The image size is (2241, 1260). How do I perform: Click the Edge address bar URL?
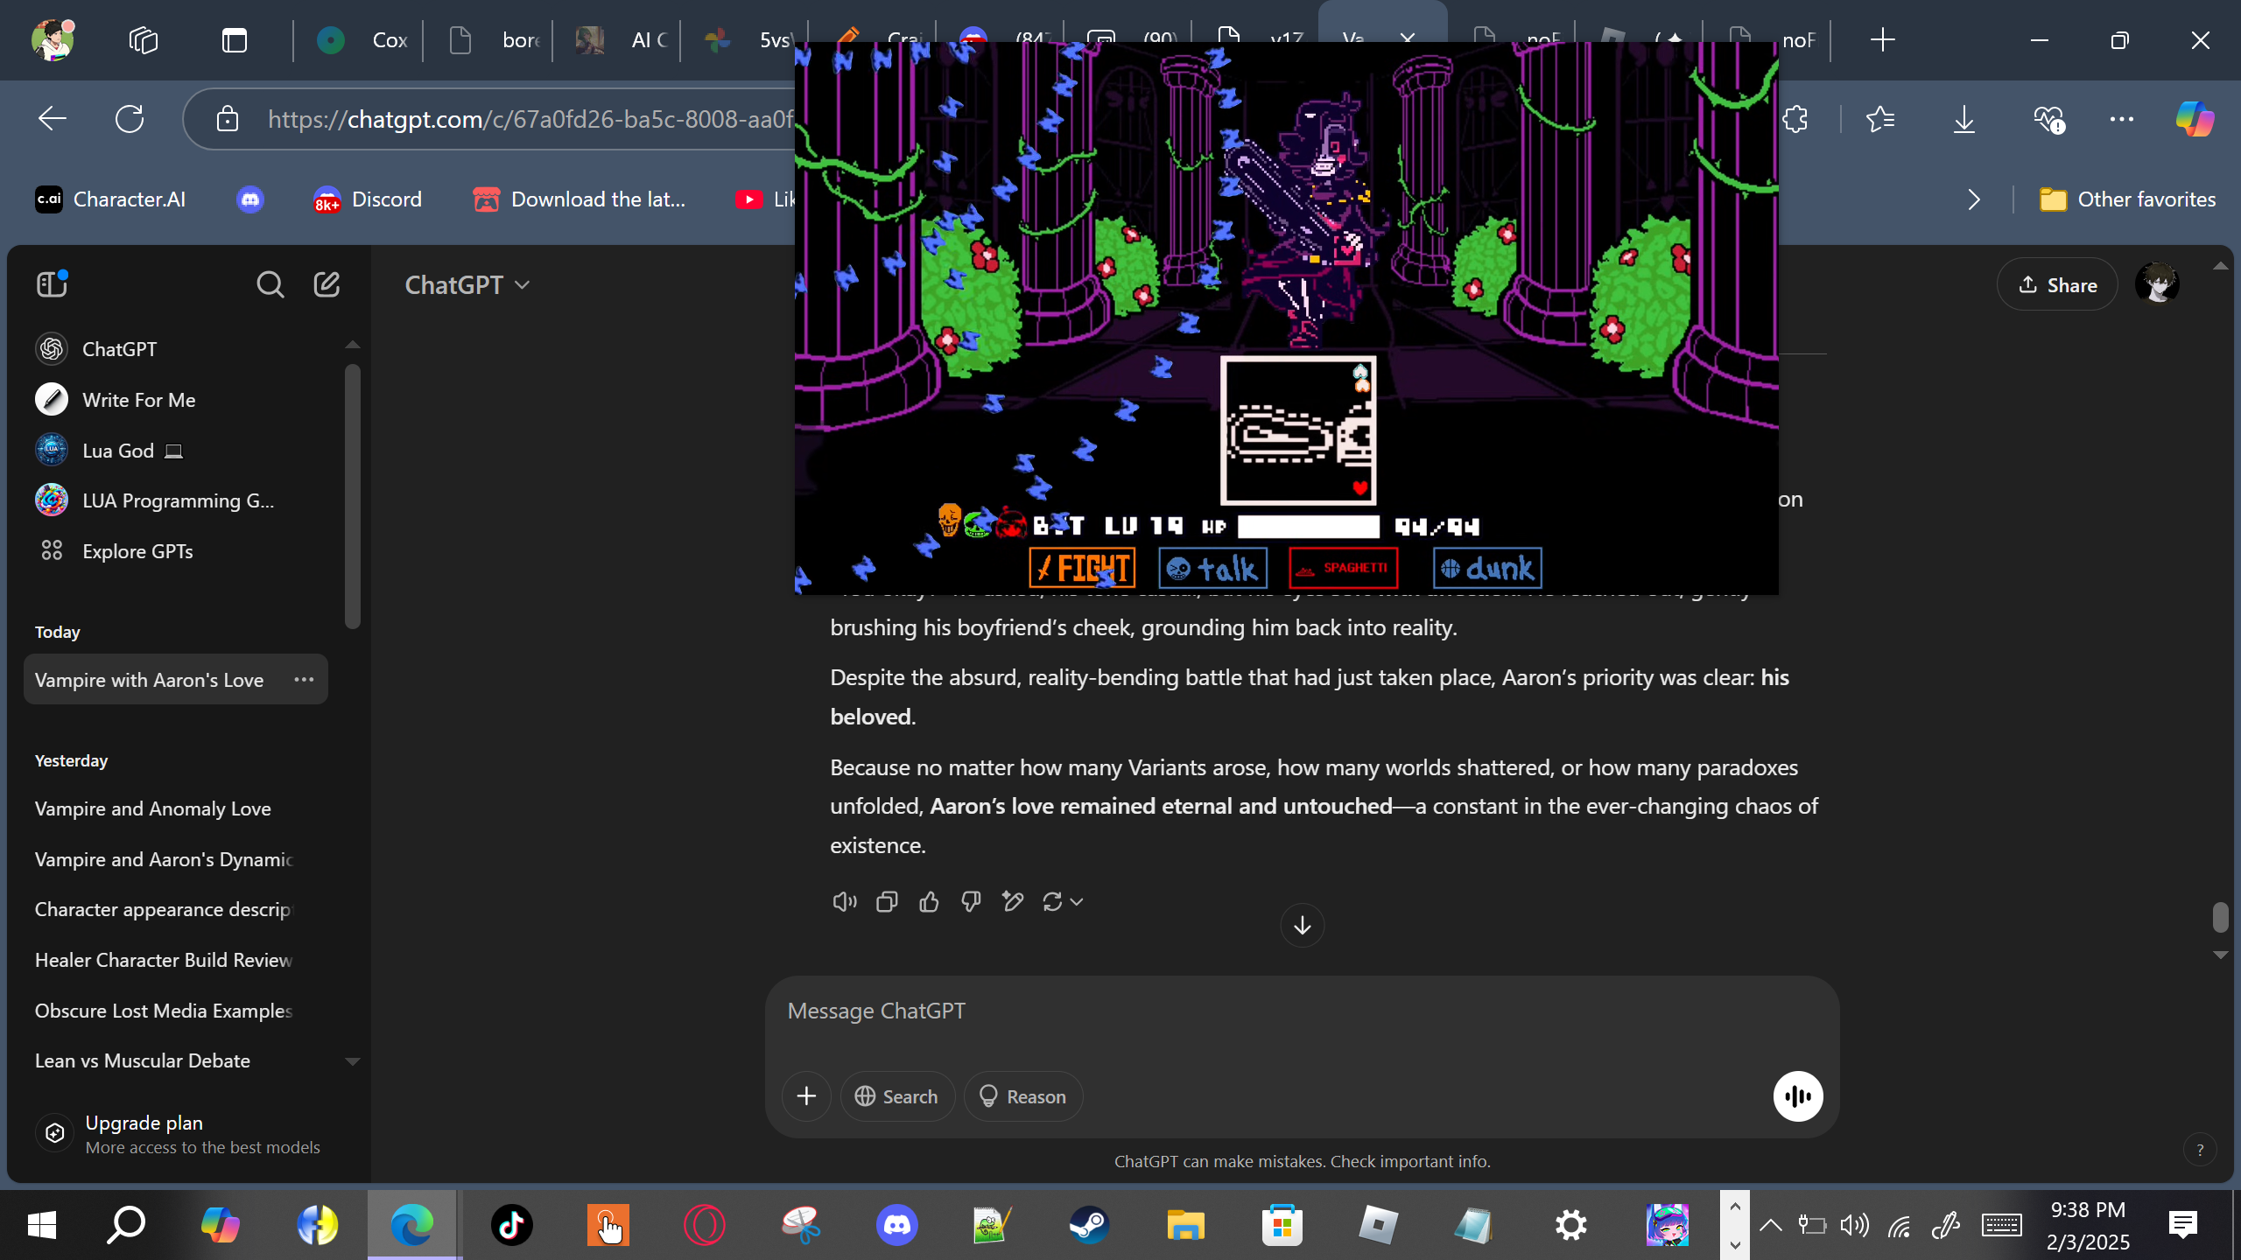(x=530, y=119)
